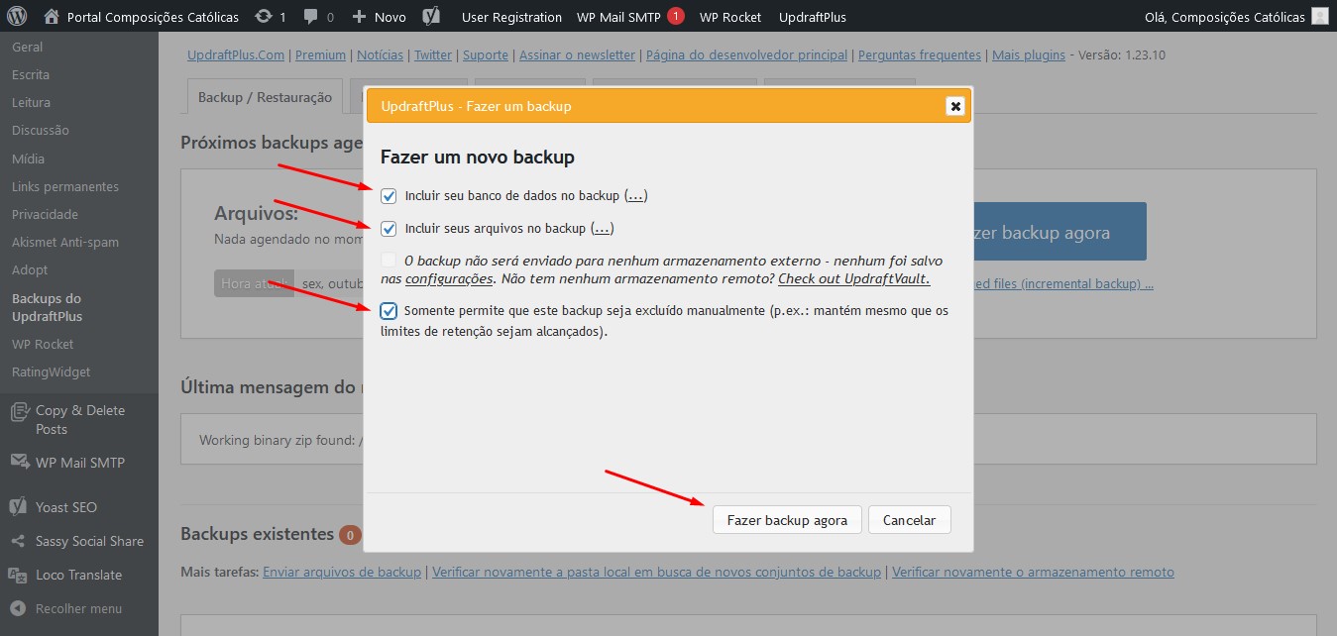Open the configurações link
This screenshot has height=636, width=1337.
tap(451, 279)
